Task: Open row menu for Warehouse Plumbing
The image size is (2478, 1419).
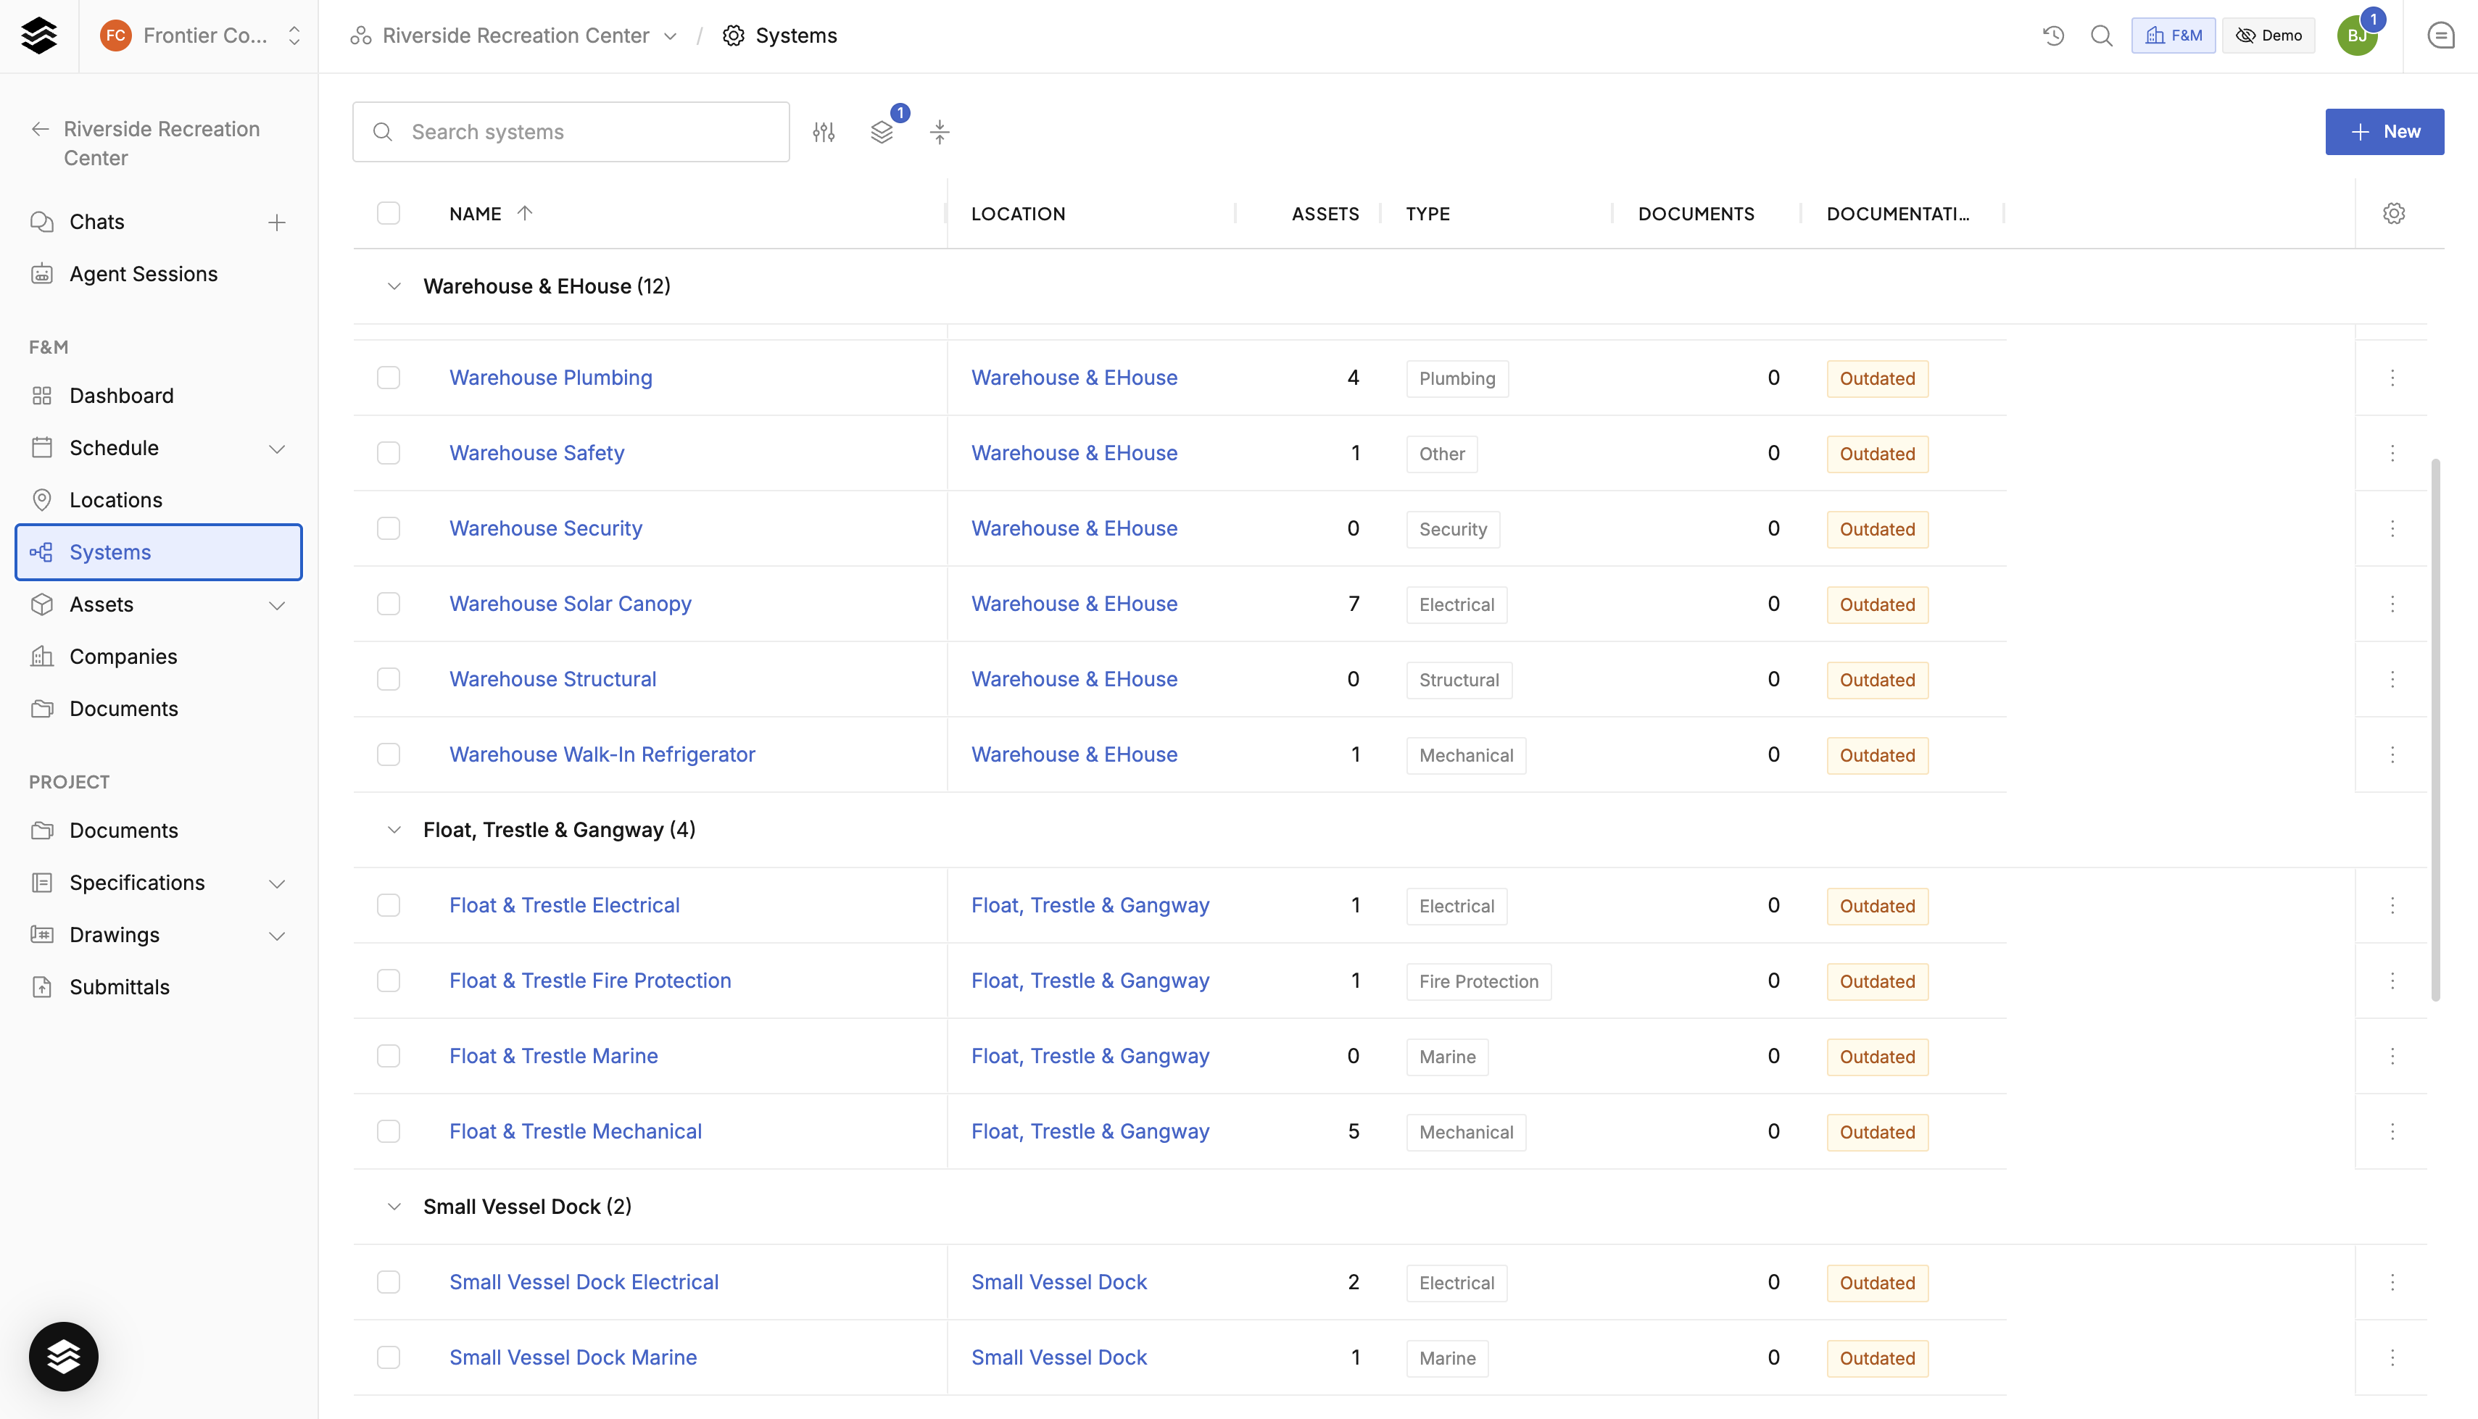Action: pyautogui.click(x=2392, y=378)
